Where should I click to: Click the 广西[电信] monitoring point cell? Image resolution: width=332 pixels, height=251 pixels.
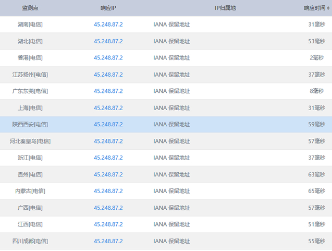[x=30, y=208]
